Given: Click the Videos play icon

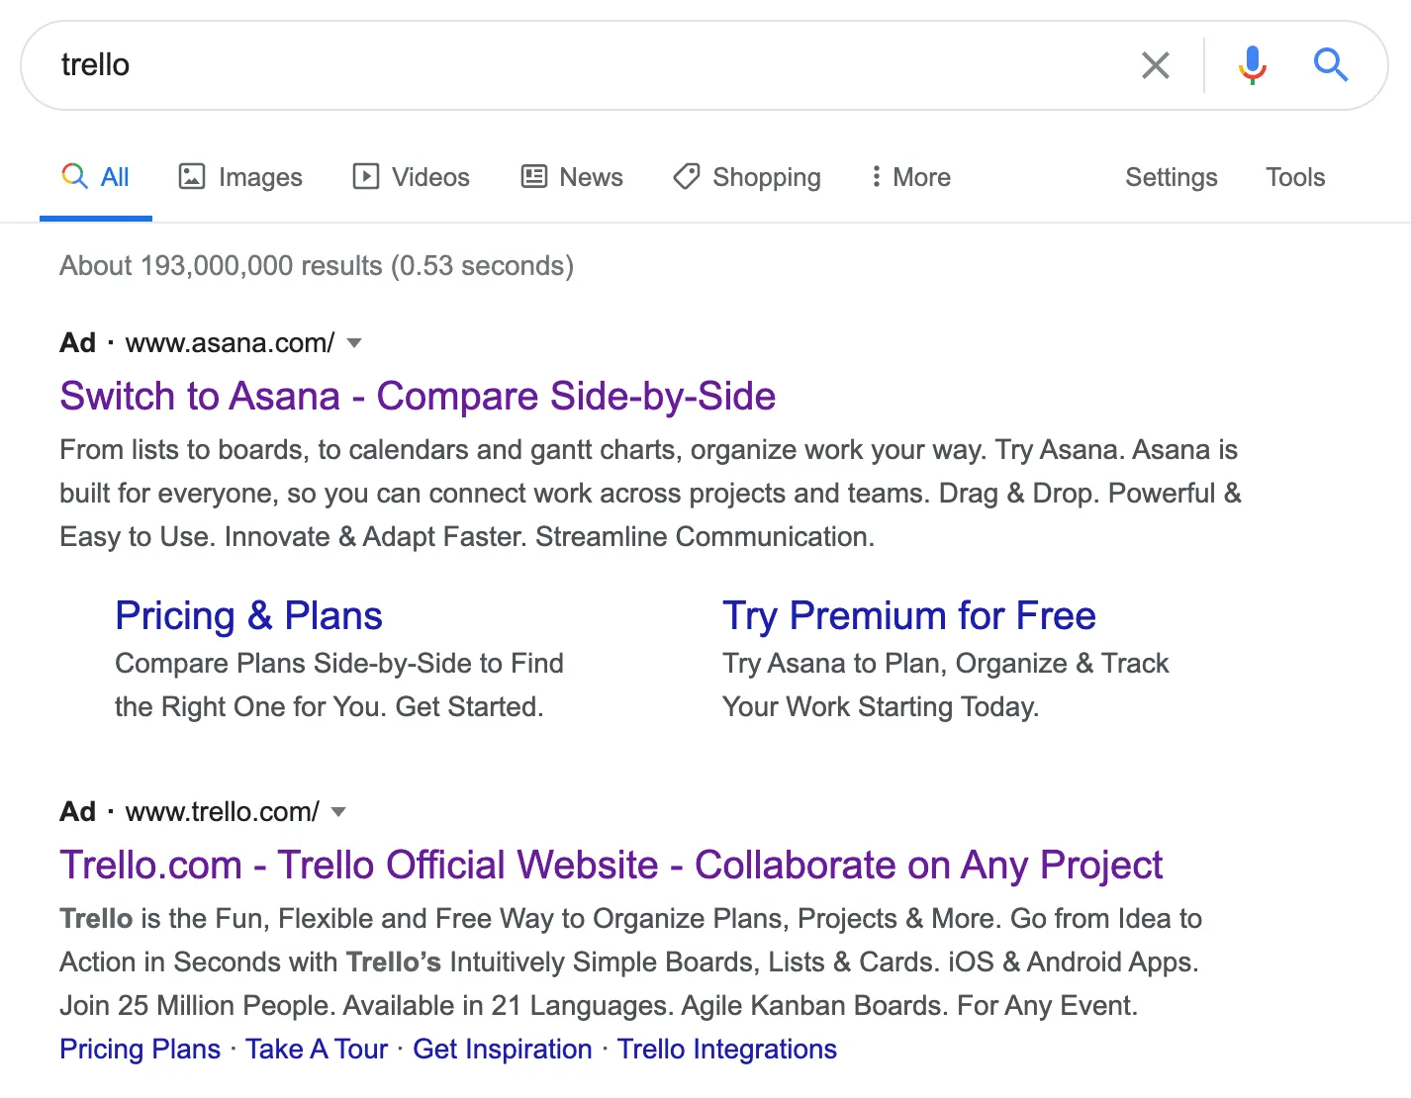Looking at the screenshot, I should (x=365, y=176).
